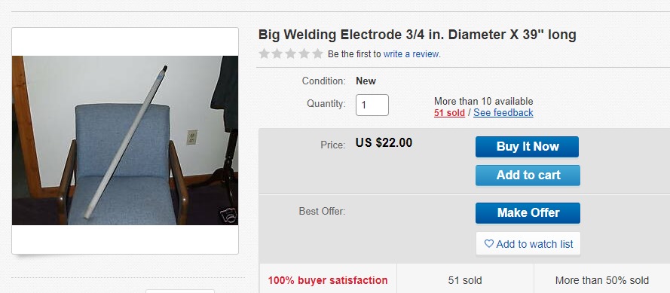Click the enlarge image icon on product photo
Viewport: 670px width, 293px height.
(228, 215)
